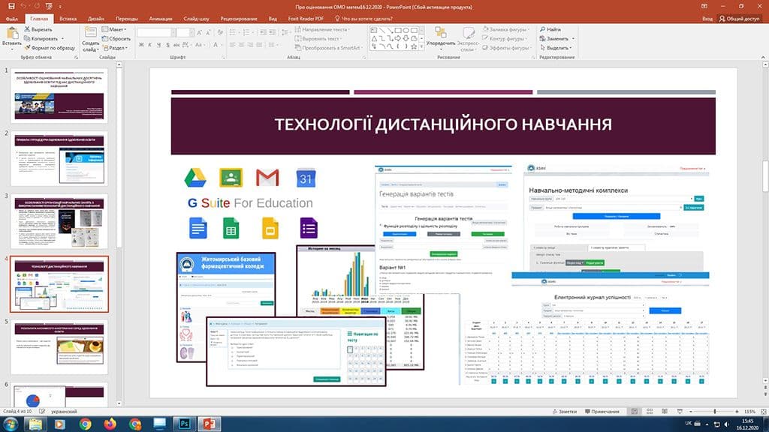
Task: Fit slide to window using status bar icon
Action: [x=763, y=412]
